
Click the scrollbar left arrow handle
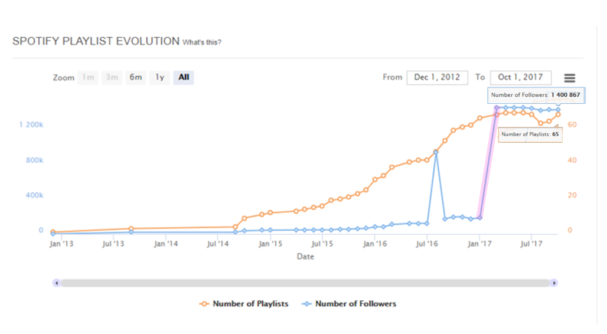point(56,283)
